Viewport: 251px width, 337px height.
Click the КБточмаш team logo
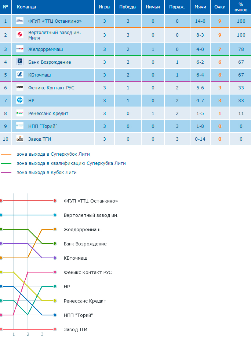point(20,75)
